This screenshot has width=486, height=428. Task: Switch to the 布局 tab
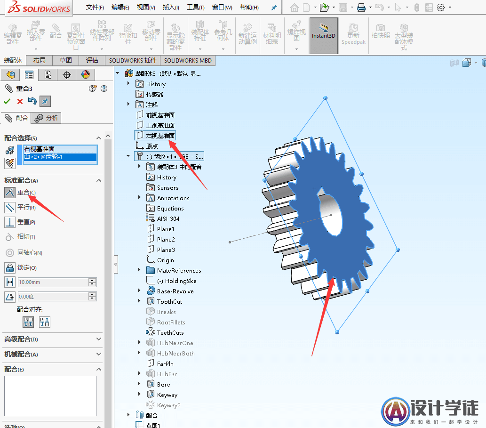coord(39,60)
